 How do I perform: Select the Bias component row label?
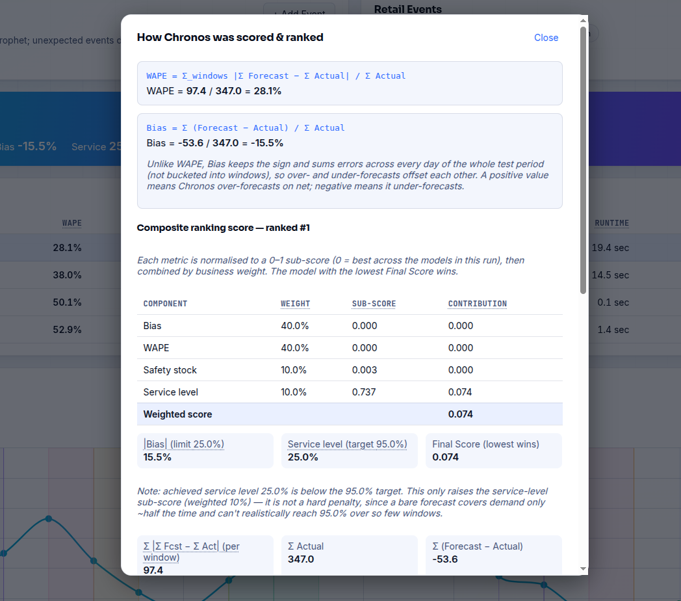point(152,326)
